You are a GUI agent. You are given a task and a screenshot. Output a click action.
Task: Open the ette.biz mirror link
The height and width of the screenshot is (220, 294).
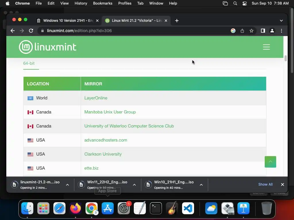91,168
